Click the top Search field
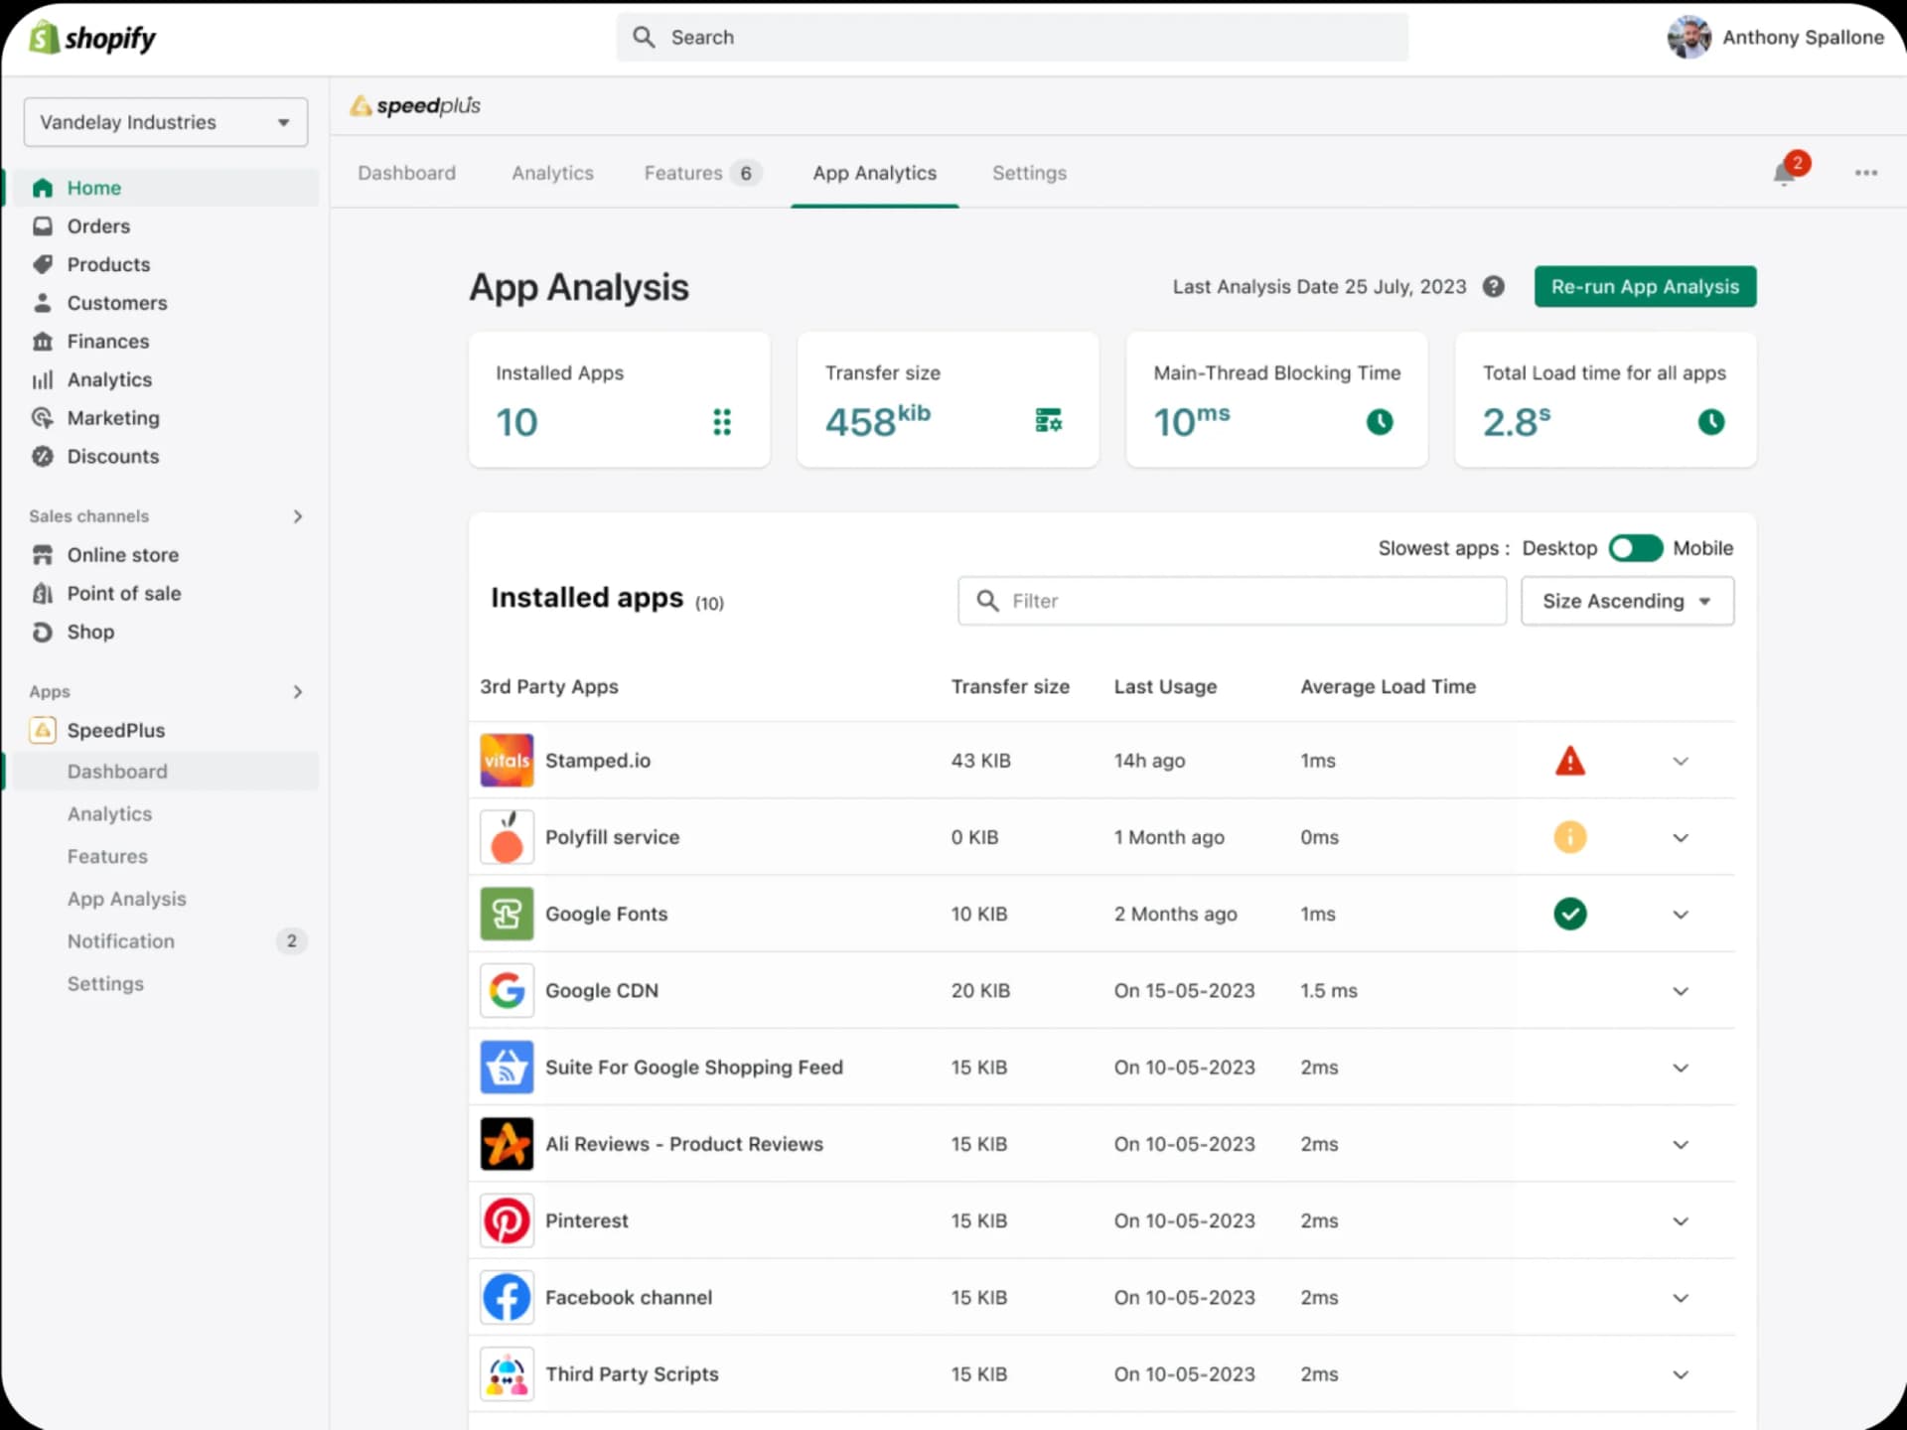This screenshot has width=1907, height=1430. click(1012, 38)
